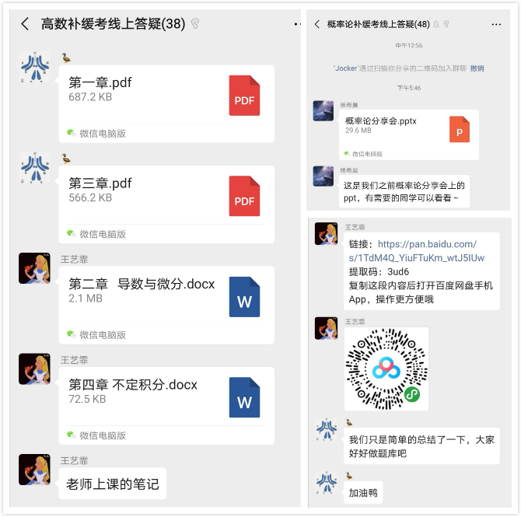Screen dimensions: 521x517
Task: Tap 撤销 to revoke Jocker's join
Action: pyautogui.click(x=477, y=68)
